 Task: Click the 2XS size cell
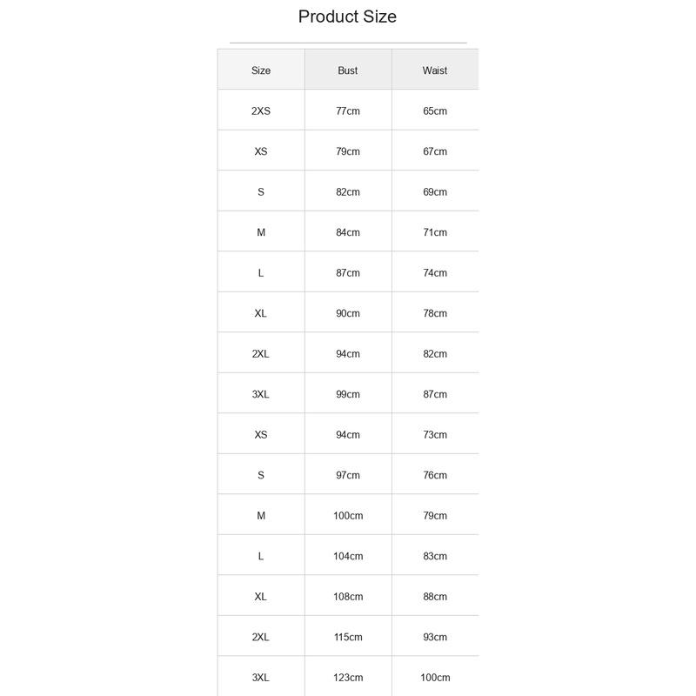point(261,110)
